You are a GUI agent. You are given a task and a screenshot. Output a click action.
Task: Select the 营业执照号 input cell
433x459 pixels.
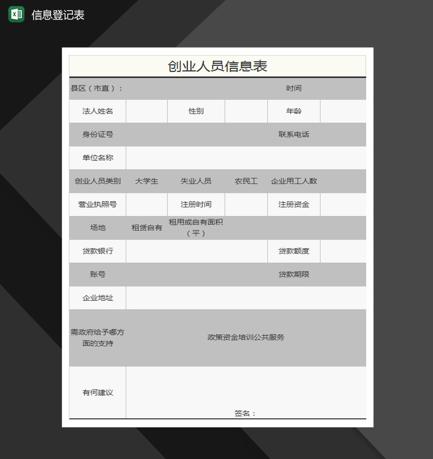coord(146,205)
